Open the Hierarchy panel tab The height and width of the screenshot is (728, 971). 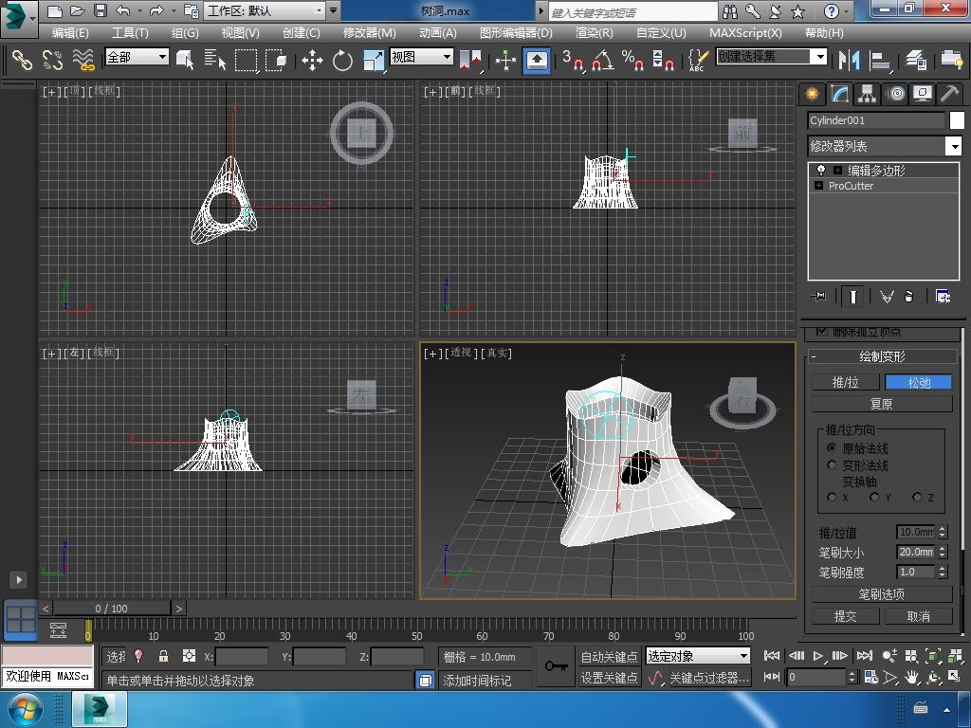[867, 93]
